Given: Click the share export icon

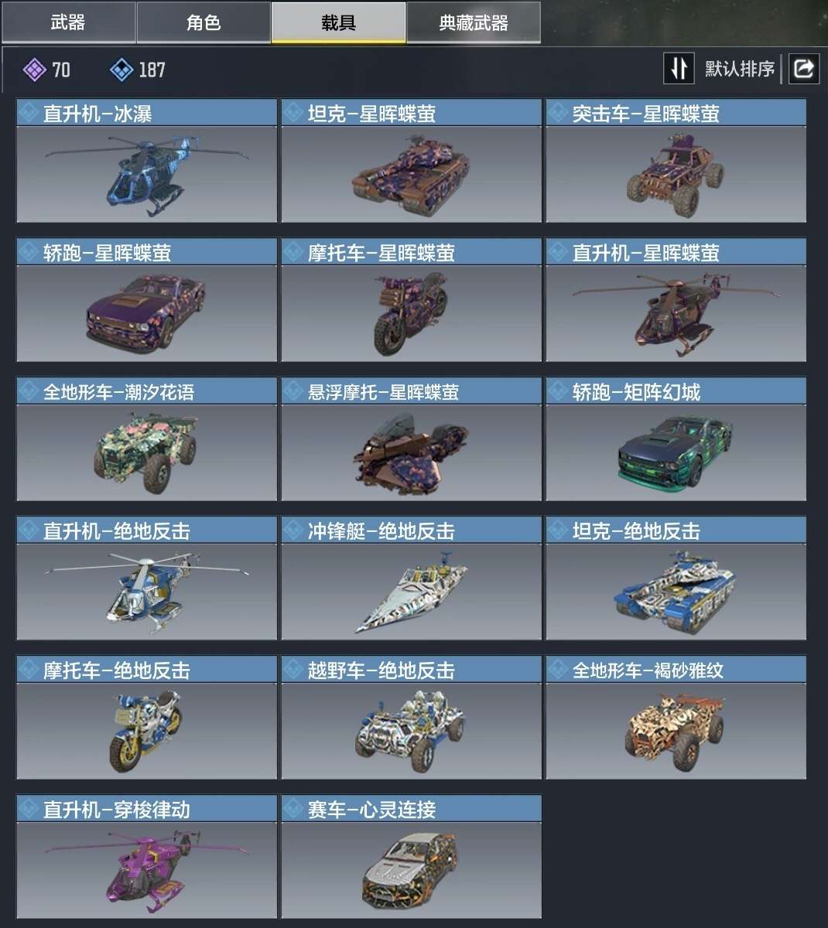Looking at the screenshot, I should [x=804, y=69].
